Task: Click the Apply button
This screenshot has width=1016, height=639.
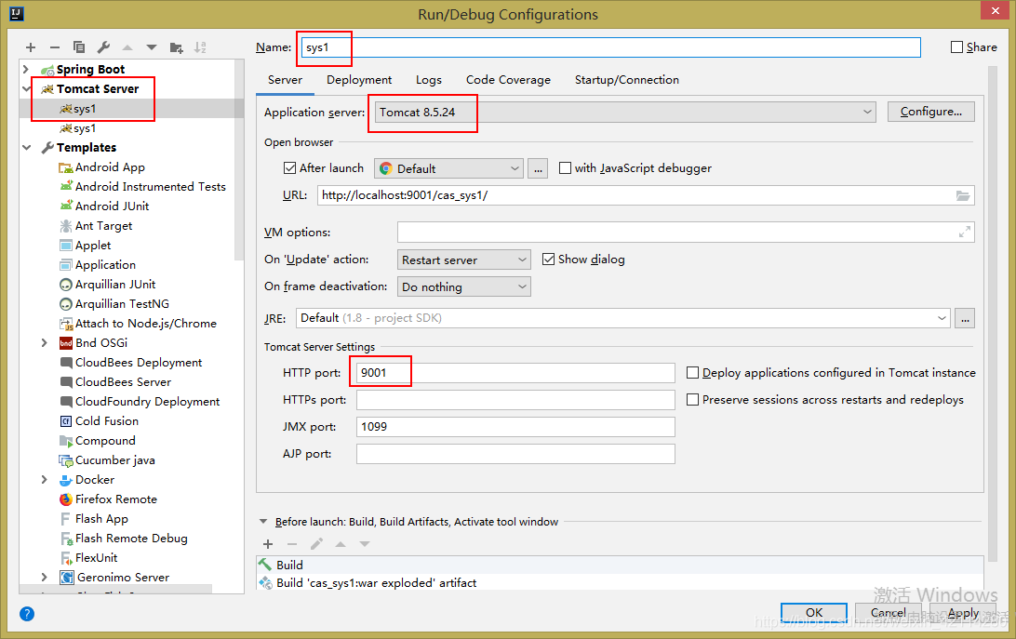Action: click(x=963, y=612)
